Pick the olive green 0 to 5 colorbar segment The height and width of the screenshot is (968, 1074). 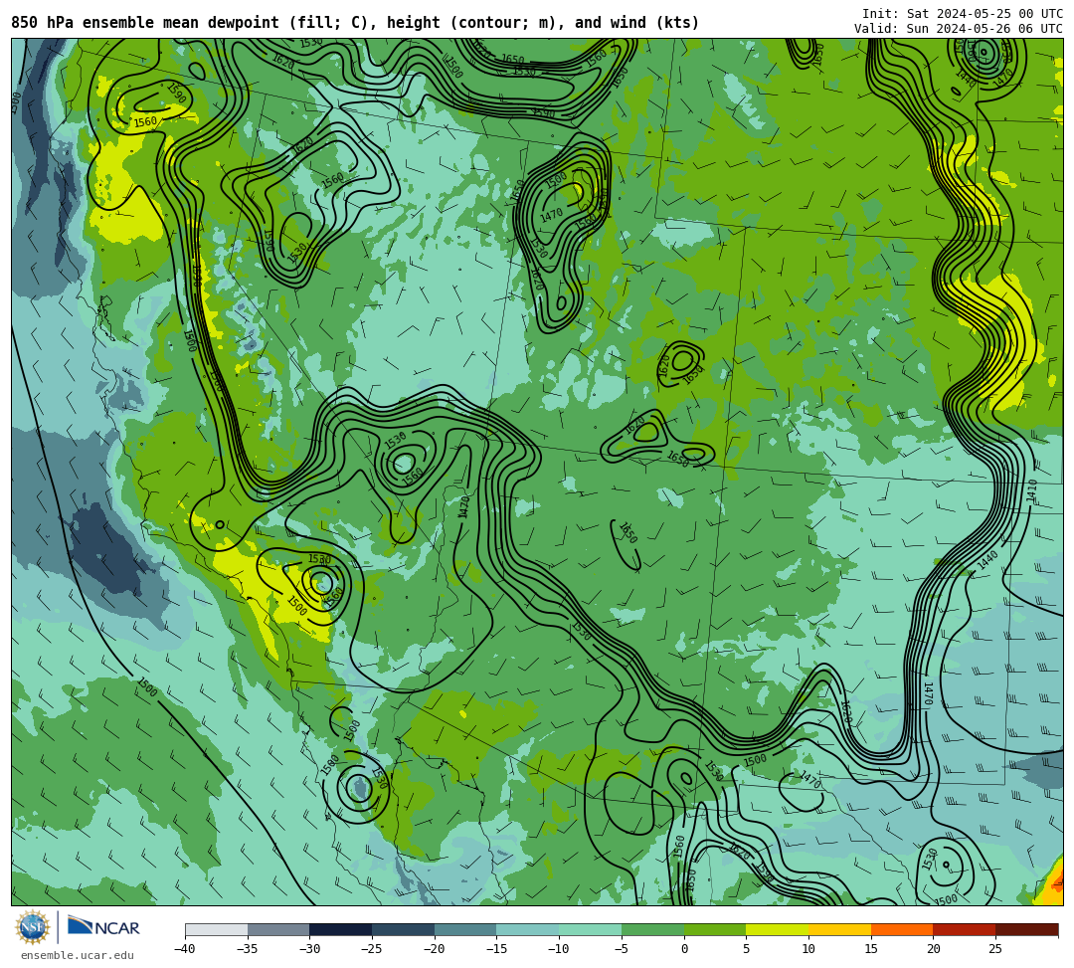715,929
